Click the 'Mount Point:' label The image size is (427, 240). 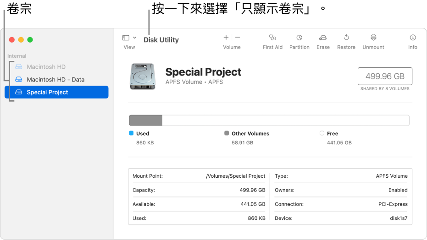pos(148,176)
